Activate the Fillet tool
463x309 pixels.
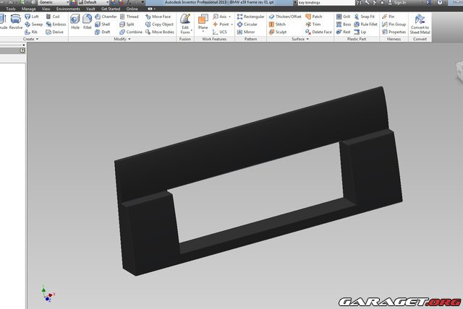tap(88, 22)
